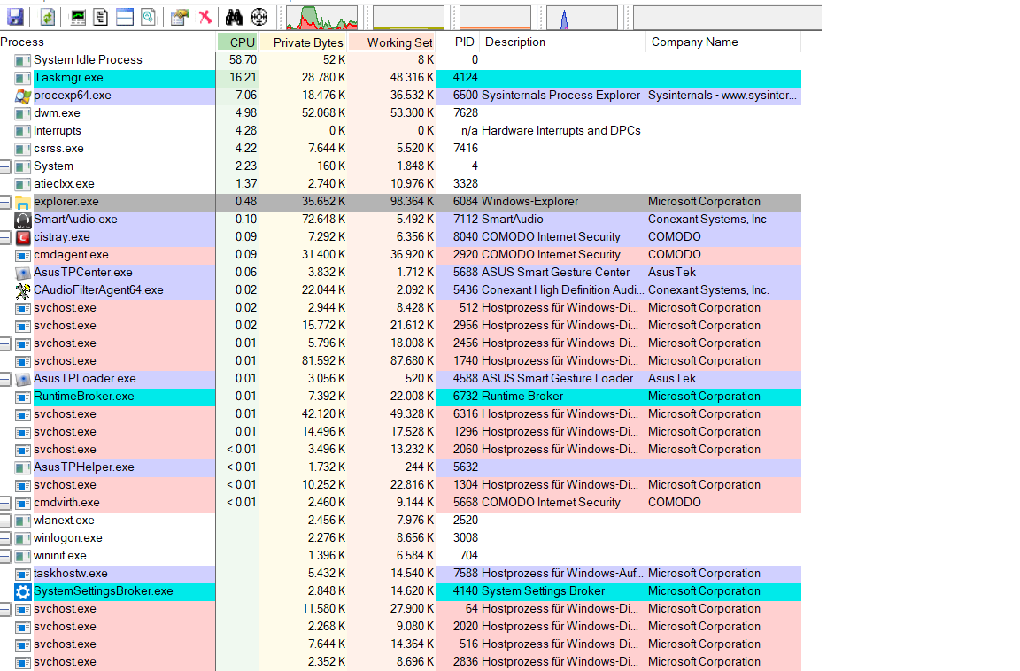Click the System Settings Broker description
Screen dimensions: 1020x671
click(543, 591)
